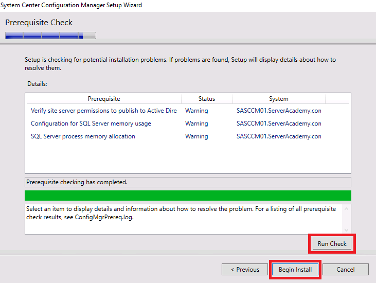The height and width of the screenshot is (283, 376).
Task: Sort by the System column header
Action: pyautogui.click(x=279, y=99)
